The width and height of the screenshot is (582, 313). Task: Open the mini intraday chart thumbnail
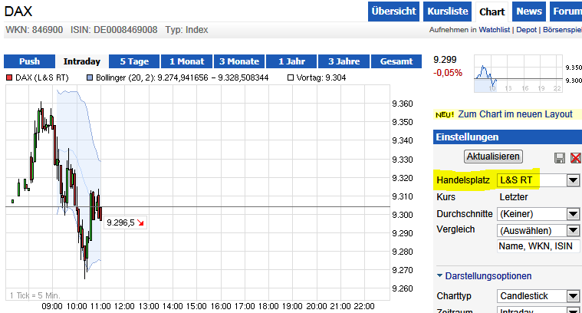518,74
